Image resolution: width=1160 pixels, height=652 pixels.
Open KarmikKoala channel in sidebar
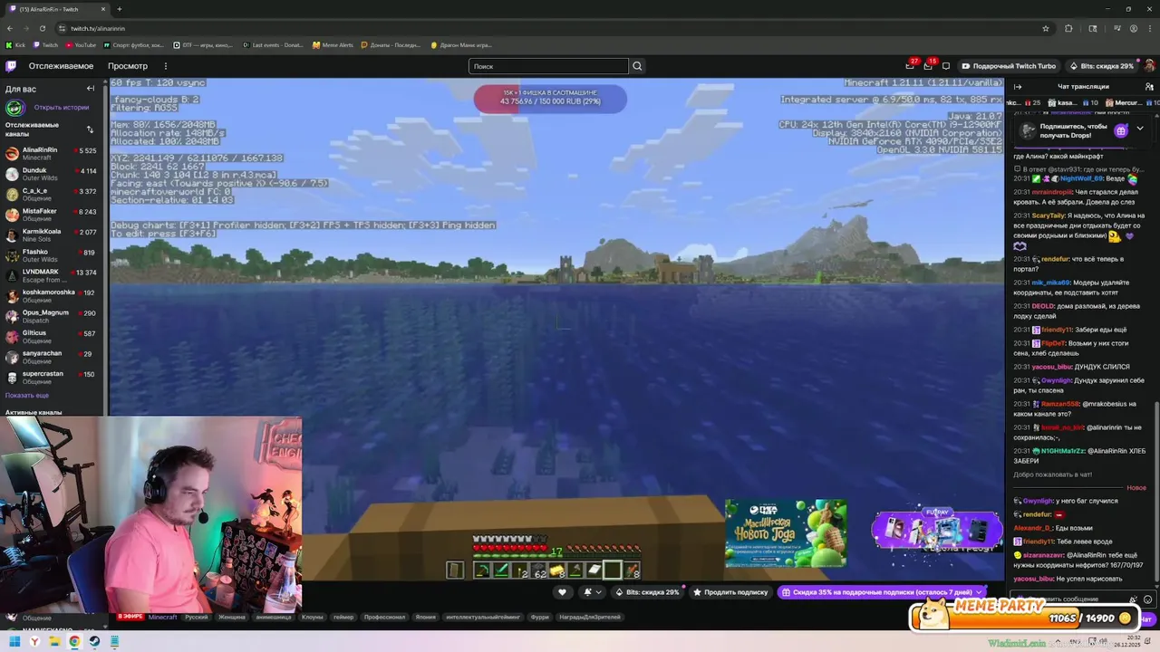[52, 235]
